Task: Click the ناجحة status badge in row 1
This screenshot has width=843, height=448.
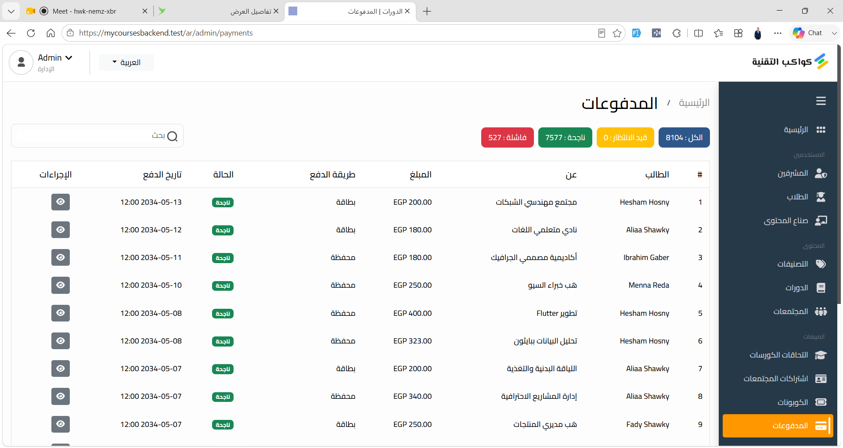Action: (223, 202)
